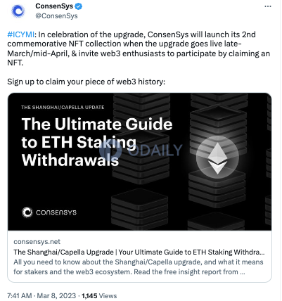Open the Ultimate Guide card image
This screenshot has height=301, width=282.
pos(140,162)
